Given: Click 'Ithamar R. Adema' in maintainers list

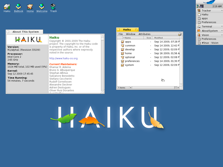Looking at the screenshot, I should coord(60,67).
